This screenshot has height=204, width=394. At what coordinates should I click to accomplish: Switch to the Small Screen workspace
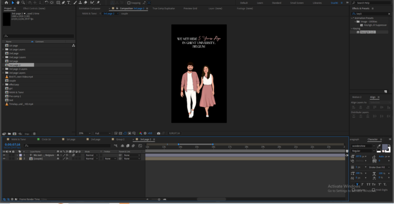(297, 3)
